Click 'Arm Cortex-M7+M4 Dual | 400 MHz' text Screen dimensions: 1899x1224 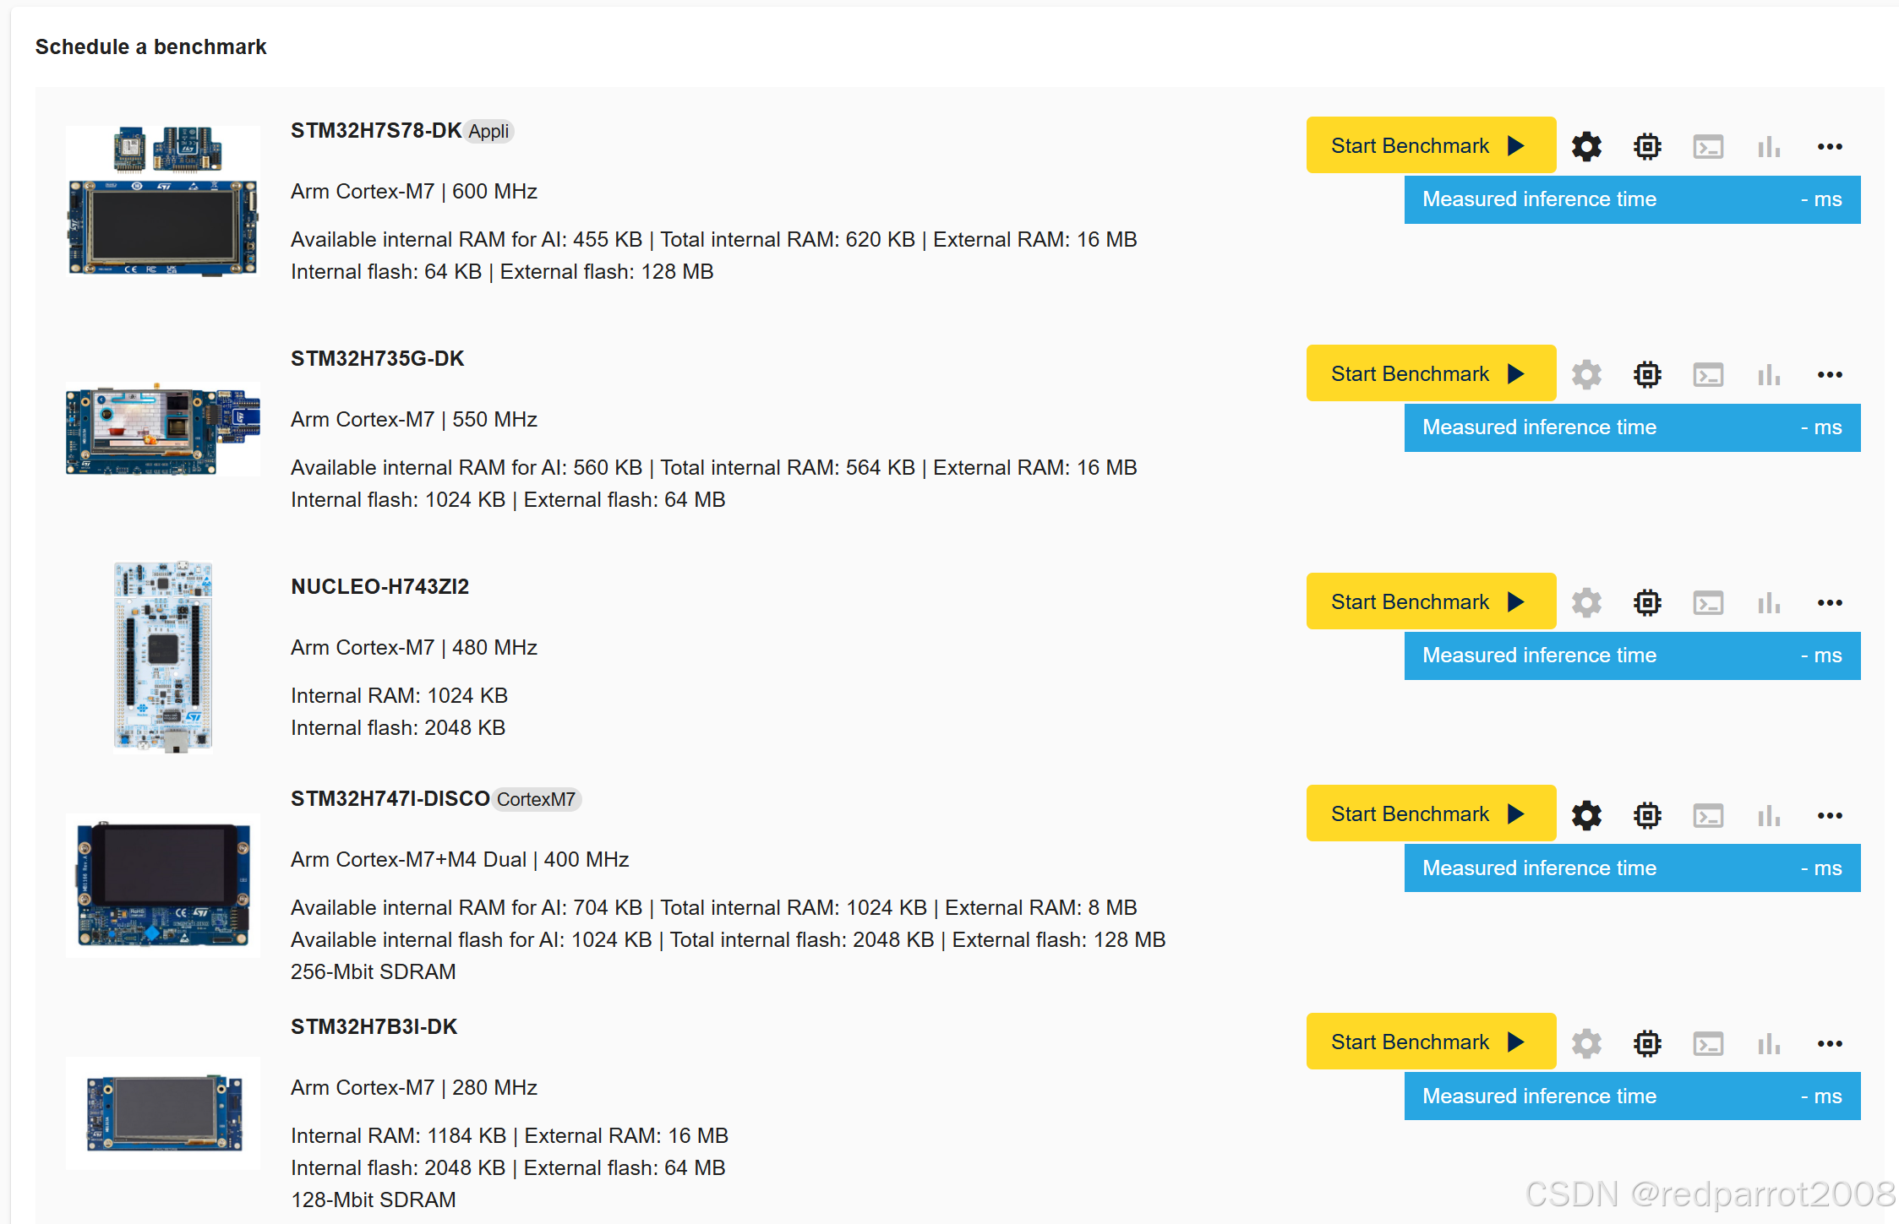(460, 860)
